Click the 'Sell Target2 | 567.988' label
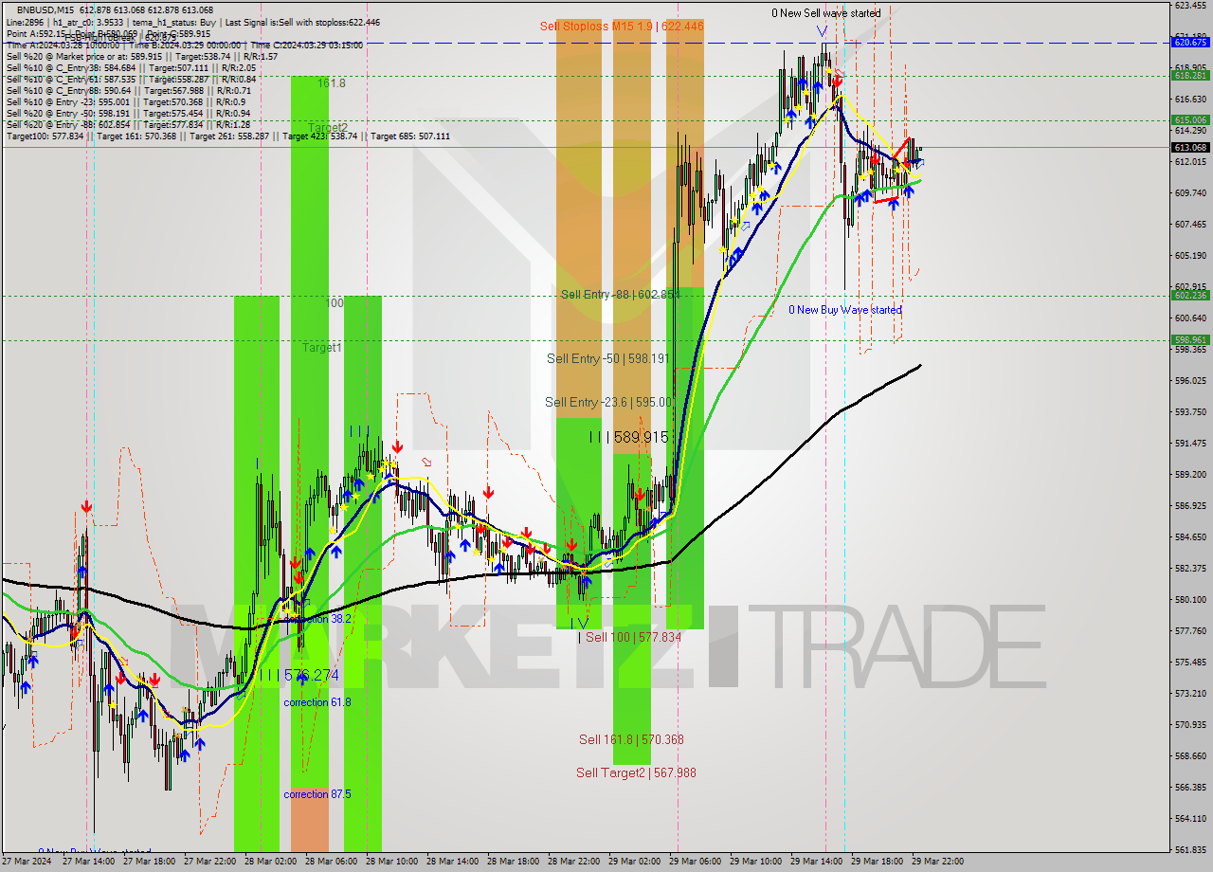 pos(636,772)
